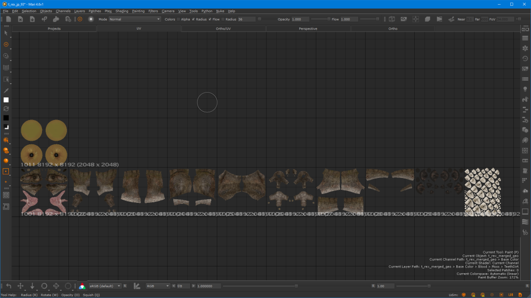Click the Save project icon
Viewport: 531px width, 298px height.
point(32,19)
